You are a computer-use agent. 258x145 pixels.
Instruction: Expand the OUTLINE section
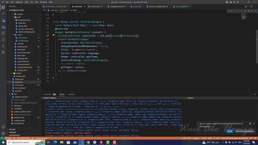(12, 129)
